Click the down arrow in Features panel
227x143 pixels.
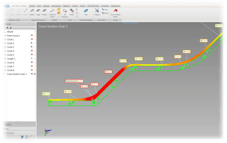pos(7,28)
